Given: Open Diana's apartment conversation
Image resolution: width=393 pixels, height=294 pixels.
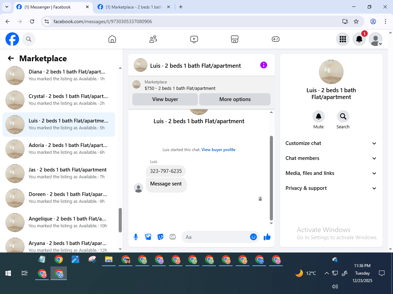Looking at the screenshot, I should 59,75.
